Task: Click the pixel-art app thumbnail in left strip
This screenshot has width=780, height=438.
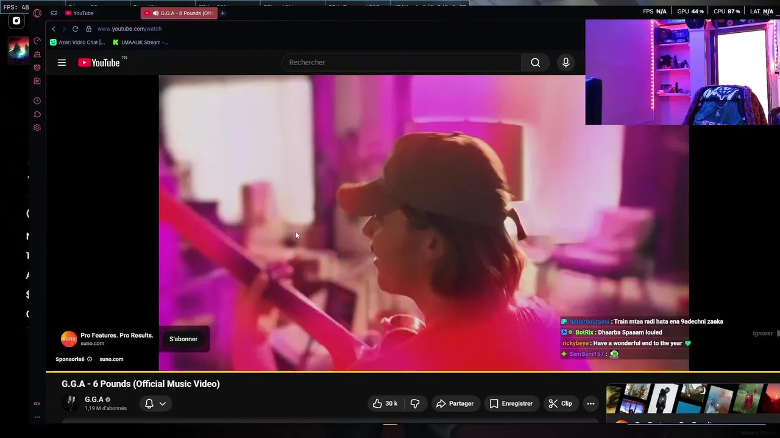Action: click(18, 49)
